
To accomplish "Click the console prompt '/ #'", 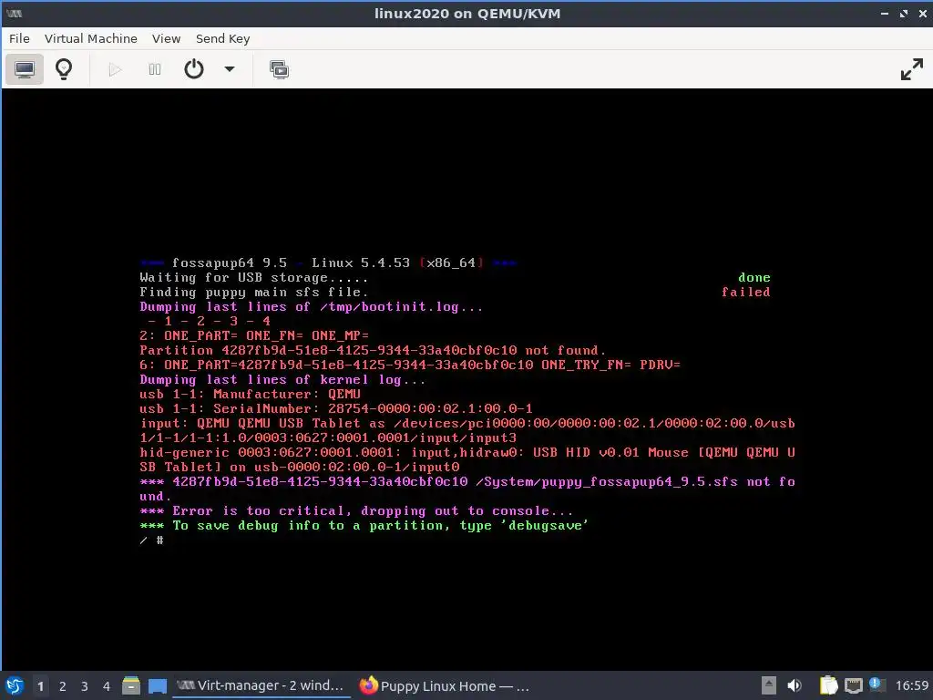I will coord(152,540).
